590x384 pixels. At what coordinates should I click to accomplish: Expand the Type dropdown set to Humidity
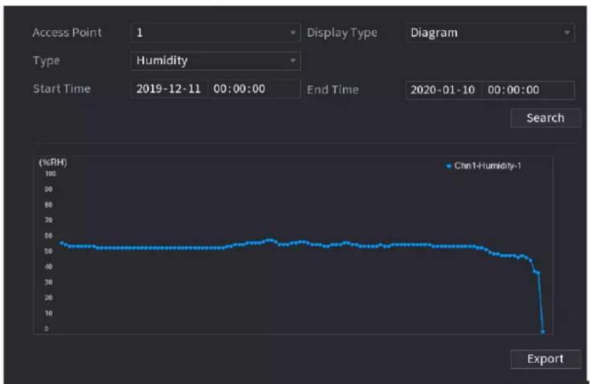[x=215, y=61]
